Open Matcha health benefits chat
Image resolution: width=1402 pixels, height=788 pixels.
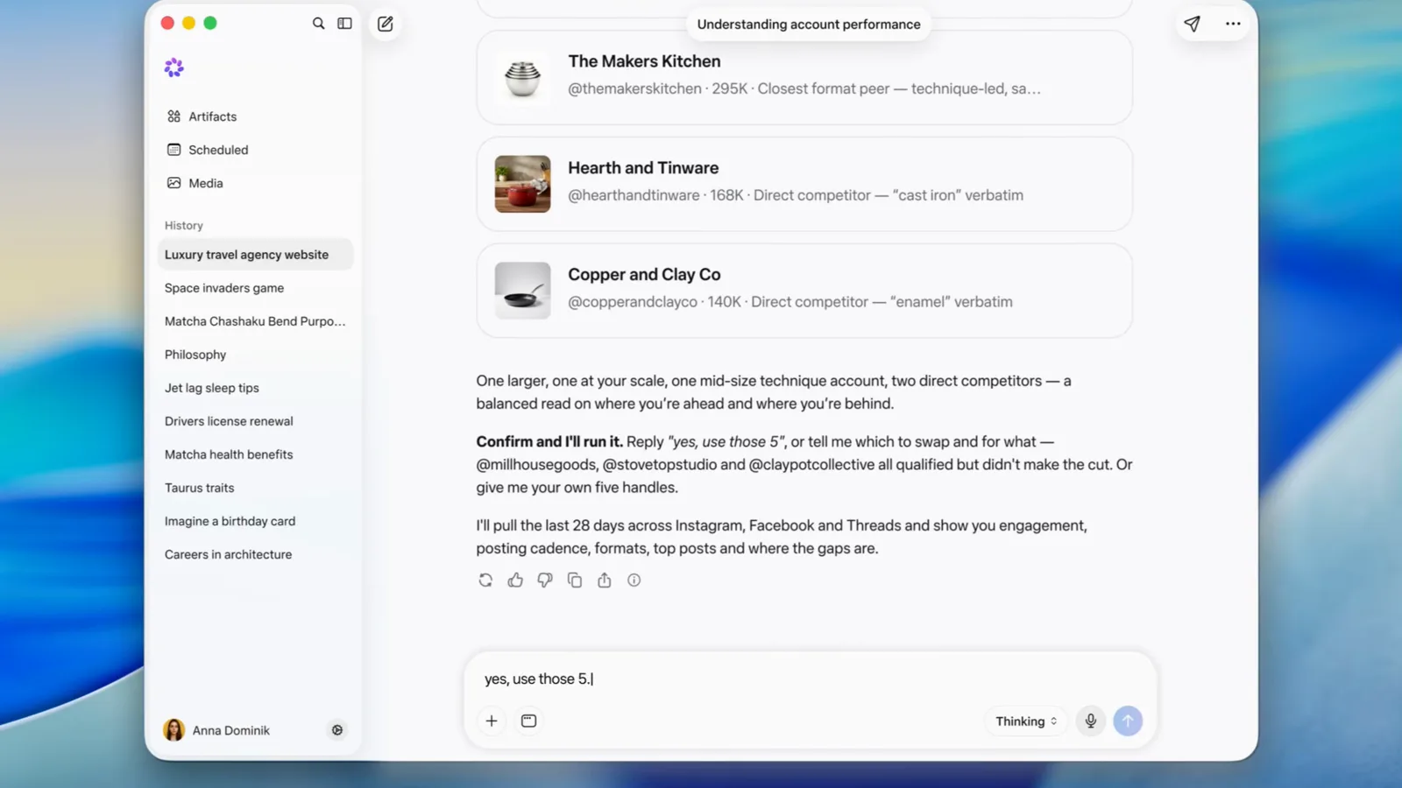click(255, 454)
